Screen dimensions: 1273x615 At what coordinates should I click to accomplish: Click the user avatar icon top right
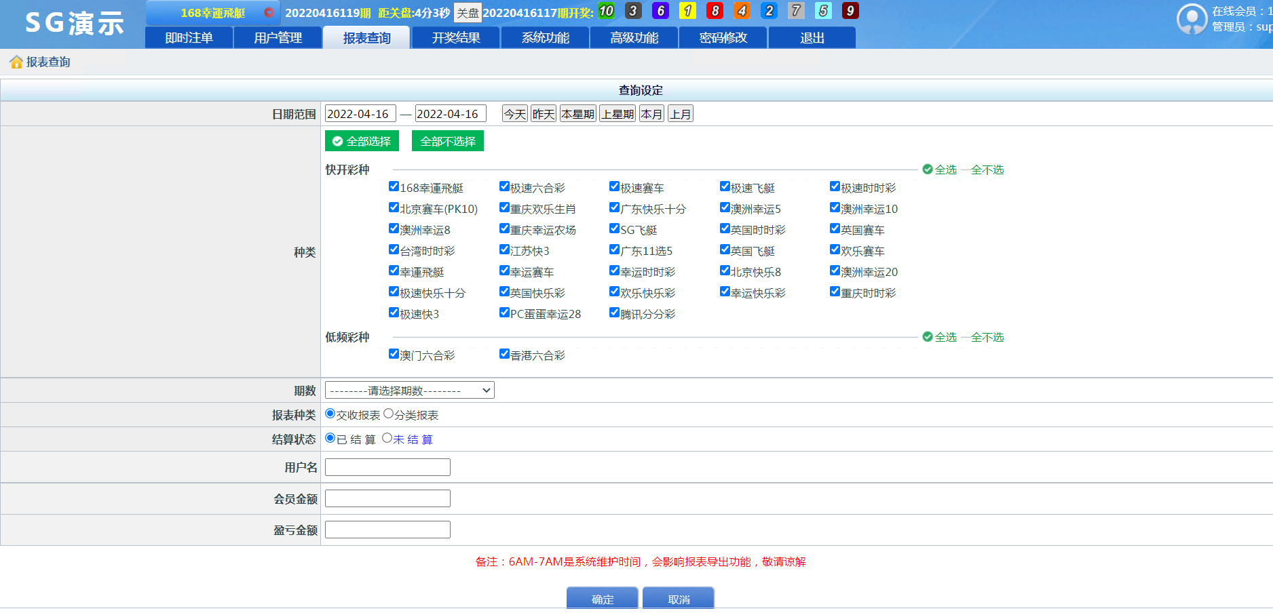coord(1192,19)
